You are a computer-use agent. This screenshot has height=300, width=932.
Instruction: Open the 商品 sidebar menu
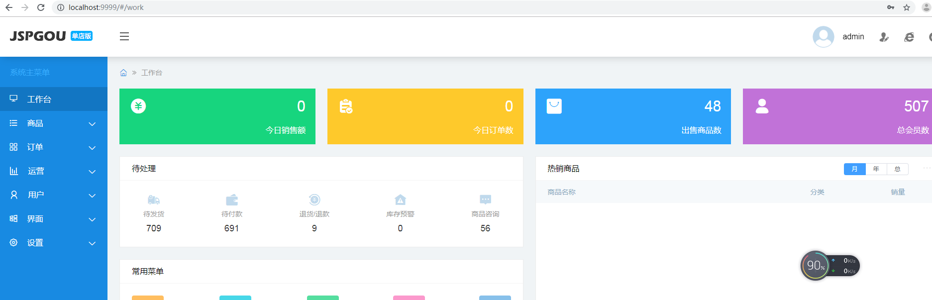54,123
